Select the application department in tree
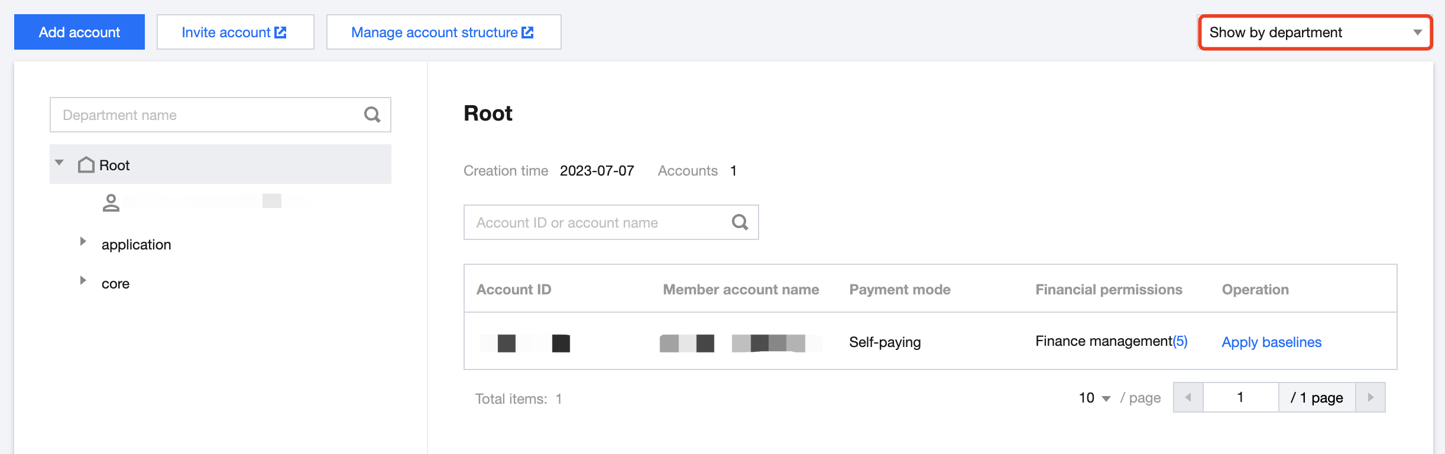Image resolution: width=1445 pixels, height=454 pixels. (137, 245)
